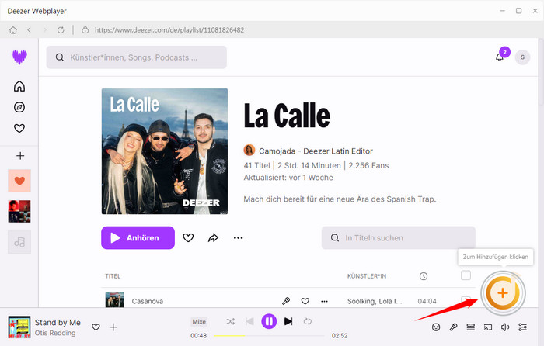Screen dimensions: 544x346
Task: Click the volume speaker icon
Action: tap(505, 327)
